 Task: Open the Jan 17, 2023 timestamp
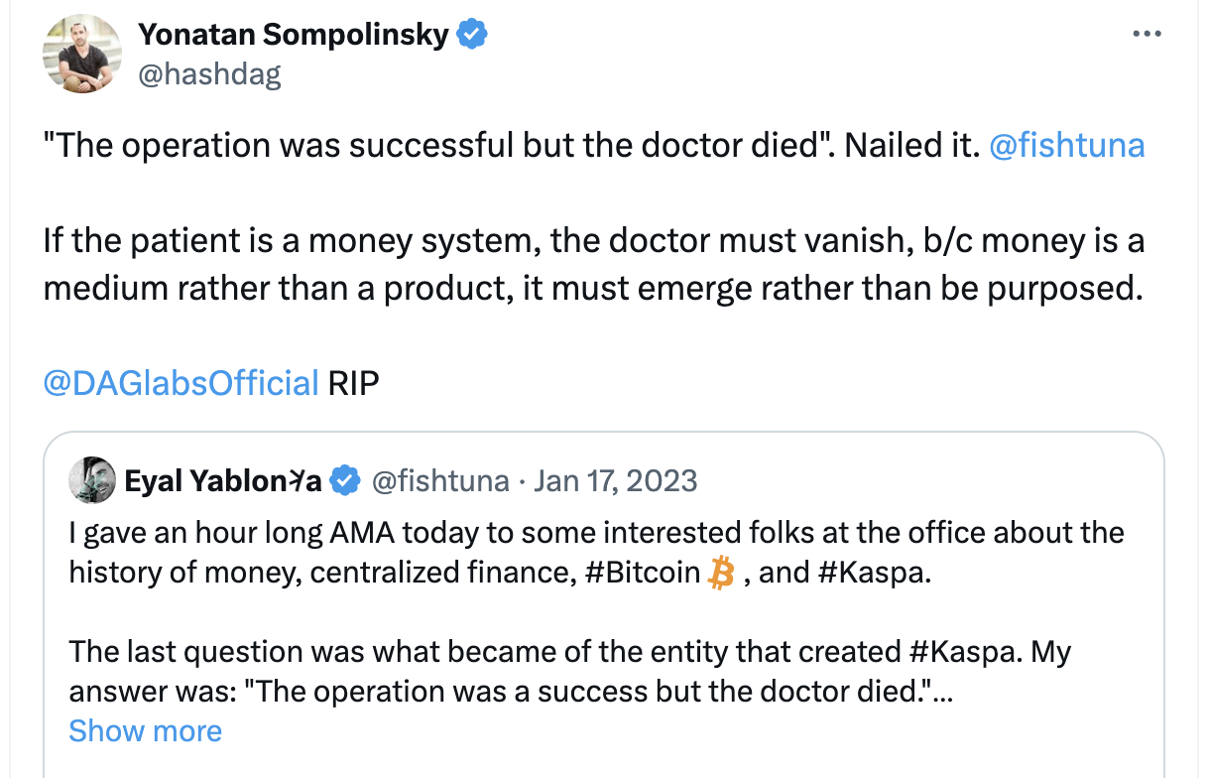coord(615,481)
